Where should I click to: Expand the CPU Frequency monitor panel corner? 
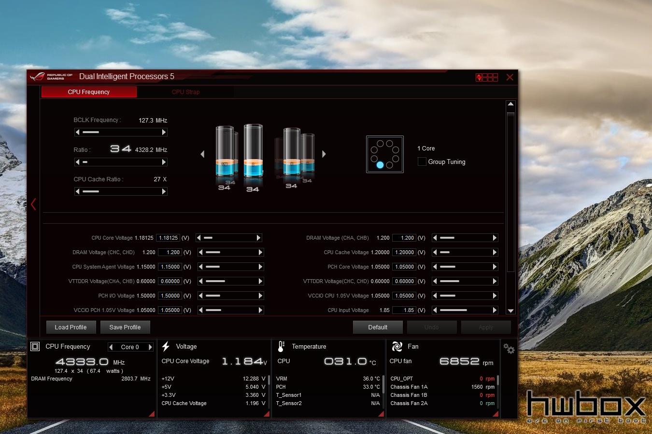(152, 414)
